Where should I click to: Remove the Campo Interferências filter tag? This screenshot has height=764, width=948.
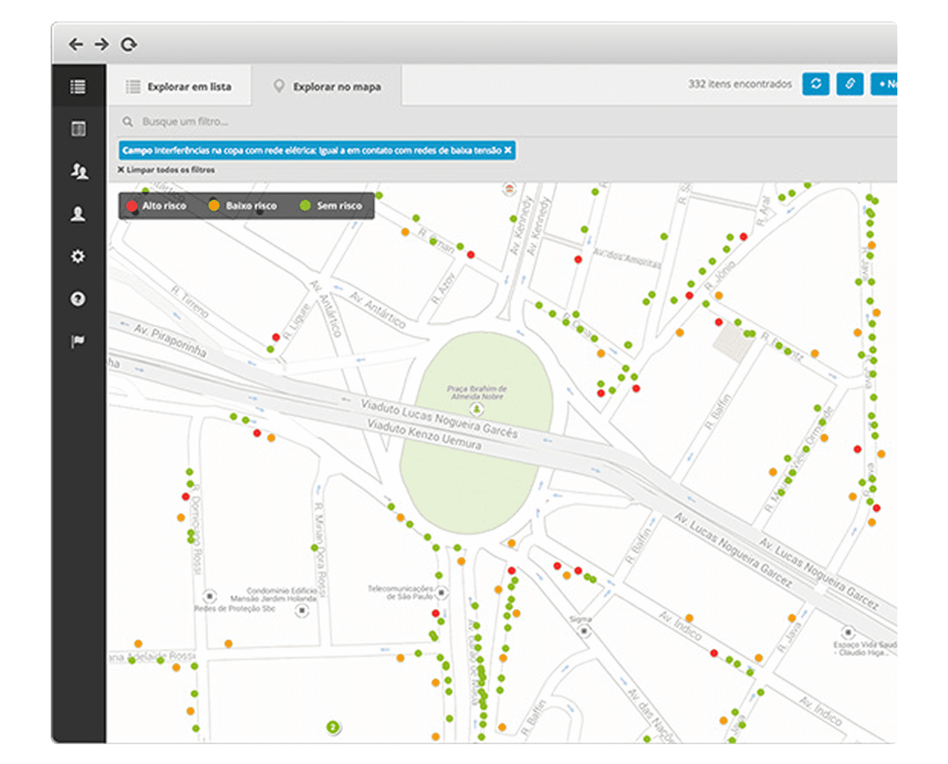click(508, 150)
